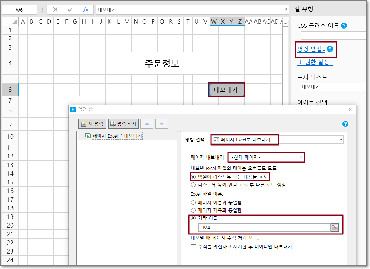Open the UI 권한 설정 link
Image resolution: width=370 pixels, height=269 pixels.
pyautogui.click(x=315, y=62)
